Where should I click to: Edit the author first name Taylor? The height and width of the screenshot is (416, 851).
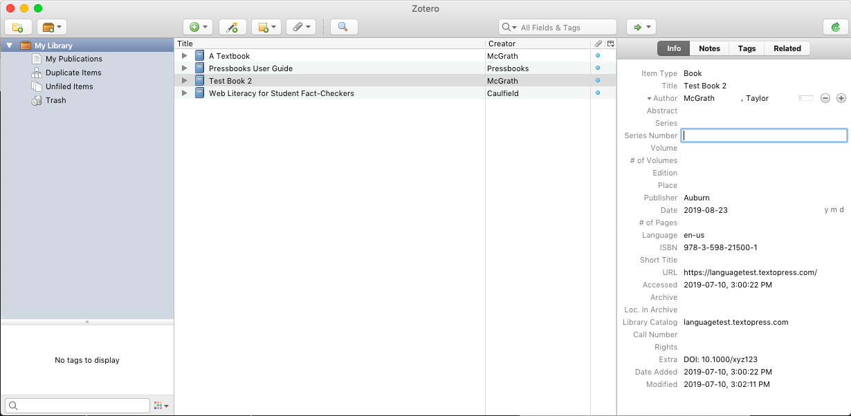[x=757, y=98]
